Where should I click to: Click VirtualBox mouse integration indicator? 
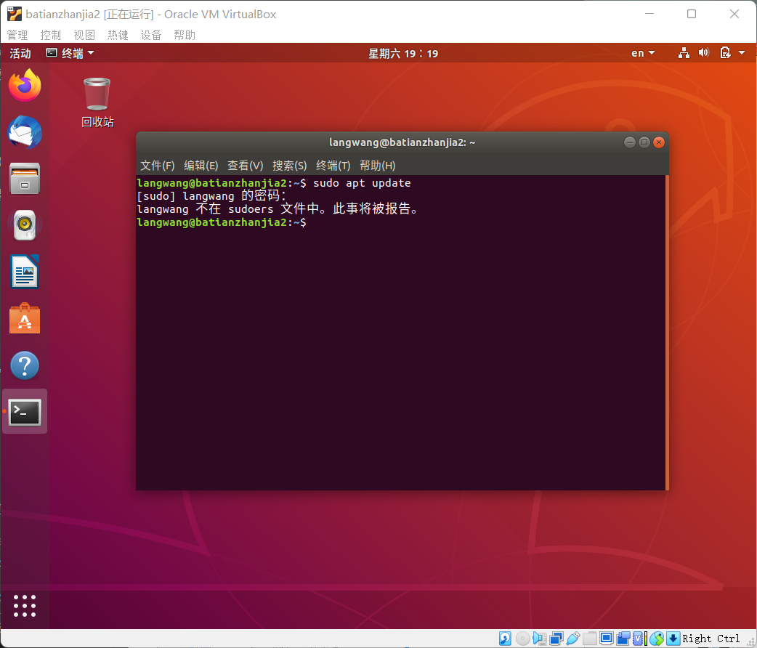[657, 639]
